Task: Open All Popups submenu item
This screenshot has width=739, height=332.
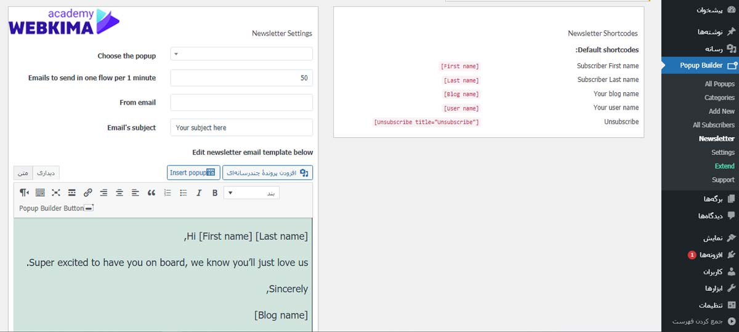Action: 720,84
